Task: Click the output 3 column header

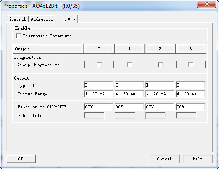Action: click(191, 49)
